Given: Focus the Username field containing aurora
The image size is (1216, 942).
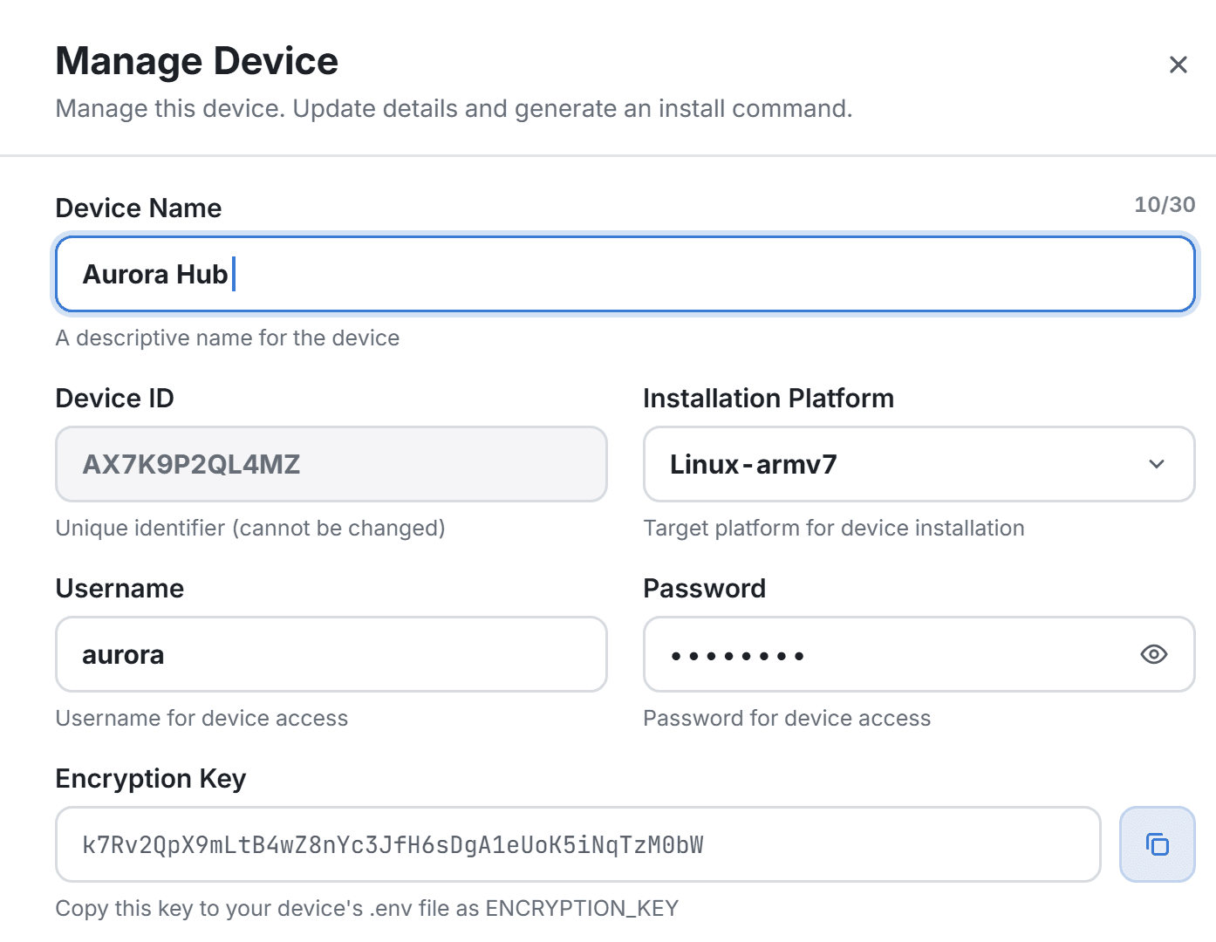Looking at the screenshot, I should click(331, 654).
